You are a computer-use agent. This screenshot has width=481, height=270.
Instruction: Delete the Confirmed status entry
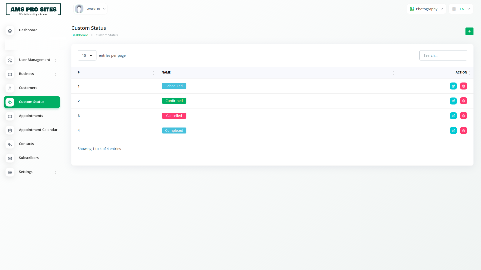click(x=463, y=101)
